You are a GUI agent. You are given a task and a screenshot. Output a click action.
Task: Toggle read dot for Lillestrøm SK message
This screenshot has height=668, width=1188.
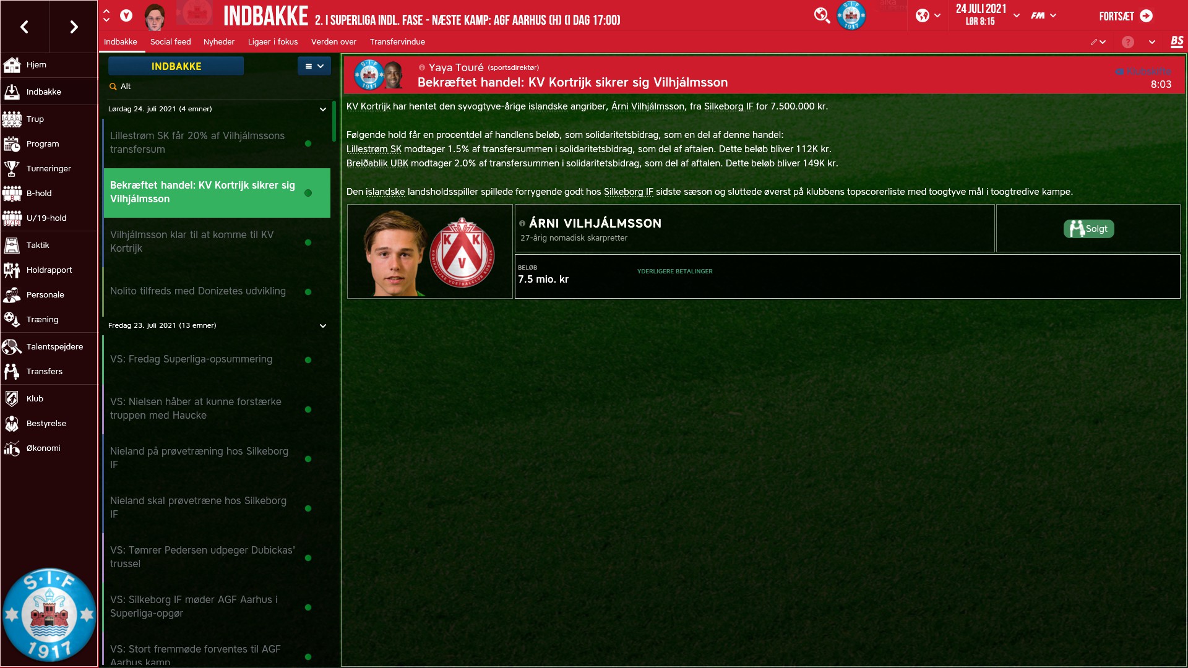[x=308, y=143]
